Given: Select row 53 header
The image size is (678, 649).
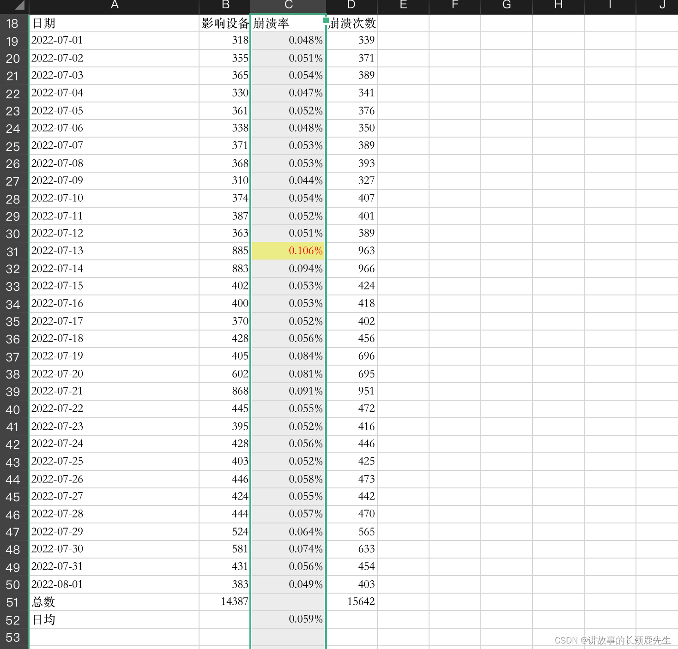Looking at the screenshot, I should pyautogui.click(x=14, y=637).
